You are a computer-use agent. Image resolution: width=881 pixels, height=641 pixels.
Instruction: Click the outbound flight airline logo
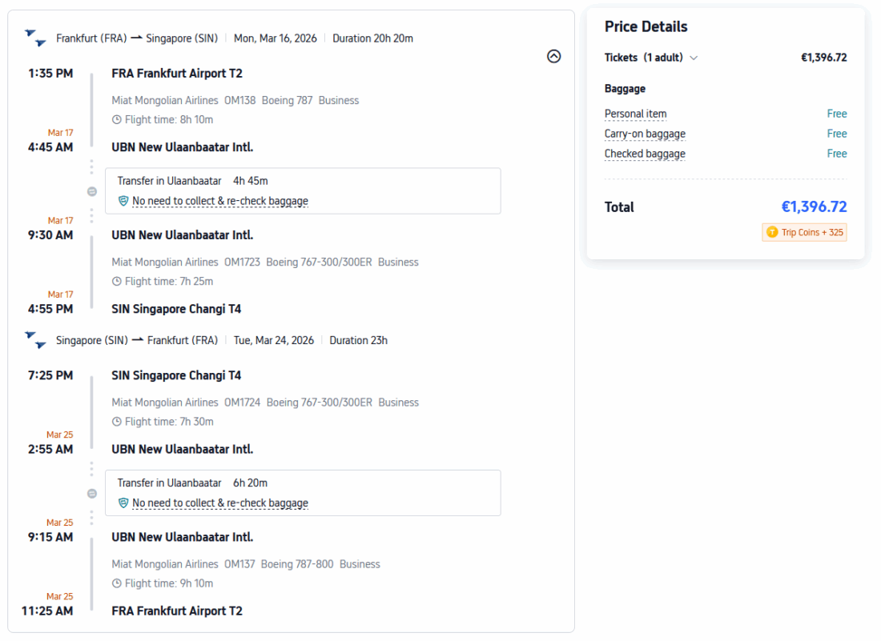35,38
